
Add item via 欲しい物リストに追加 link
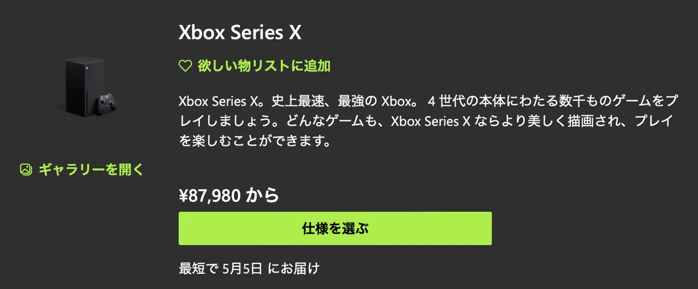(x=254, y=66)
